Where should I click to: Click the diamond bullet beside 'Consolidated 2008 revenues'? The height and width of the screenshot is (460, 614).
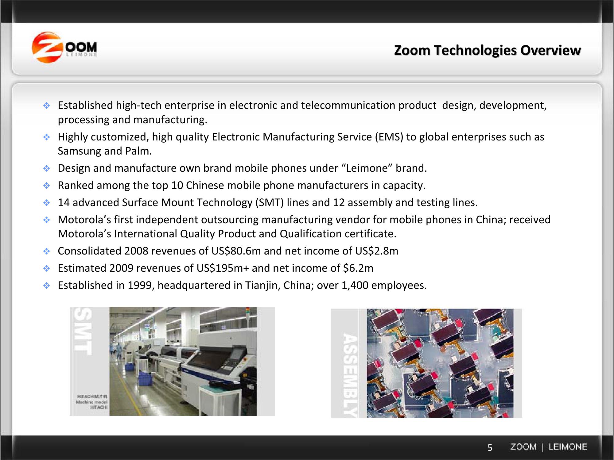(x=46, y=251)
